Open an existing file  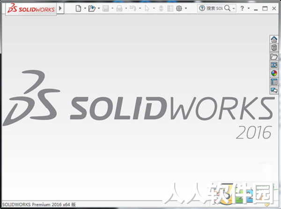coord(92,8)
